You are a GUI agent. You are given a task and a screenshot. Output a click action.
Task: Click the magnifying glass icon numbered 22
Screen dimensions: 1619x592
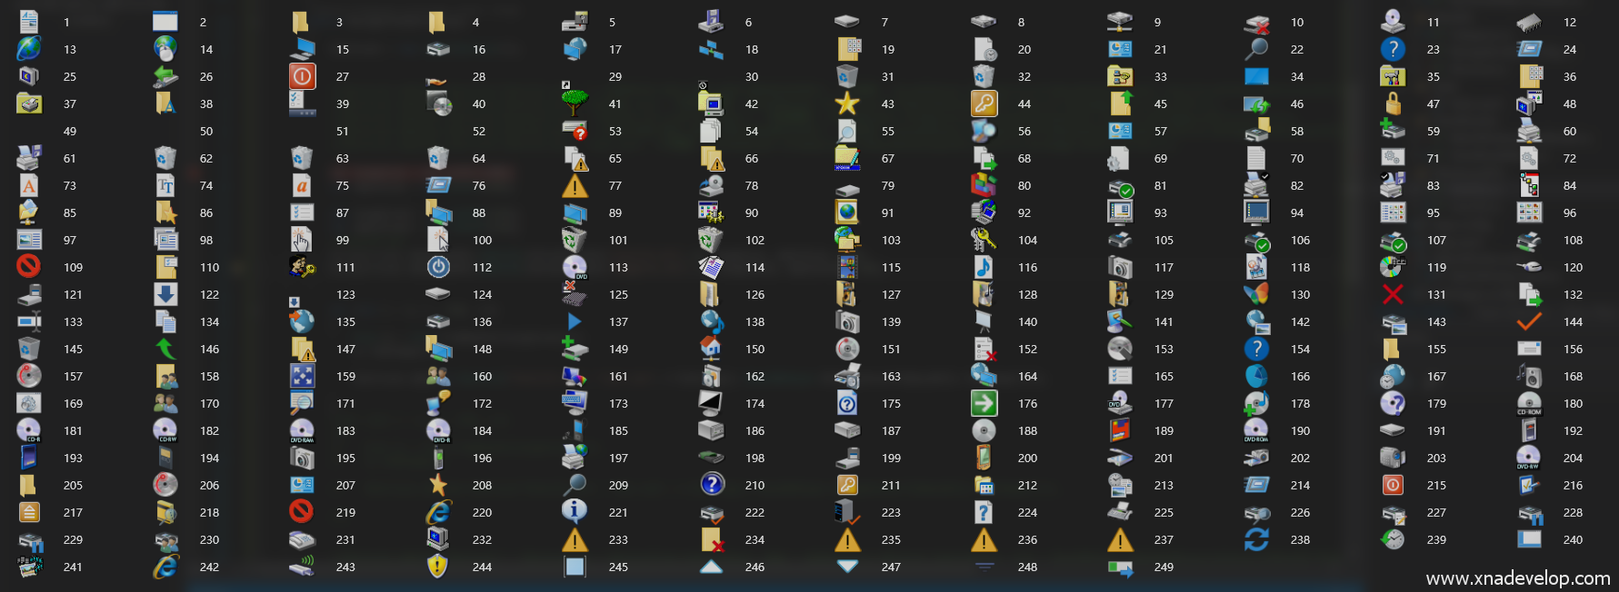(1256, 49)
